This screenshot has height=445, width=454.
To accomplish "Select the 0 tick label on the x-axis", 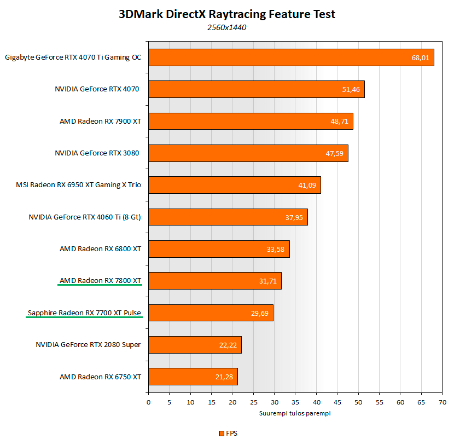I will tap(149, 402).
